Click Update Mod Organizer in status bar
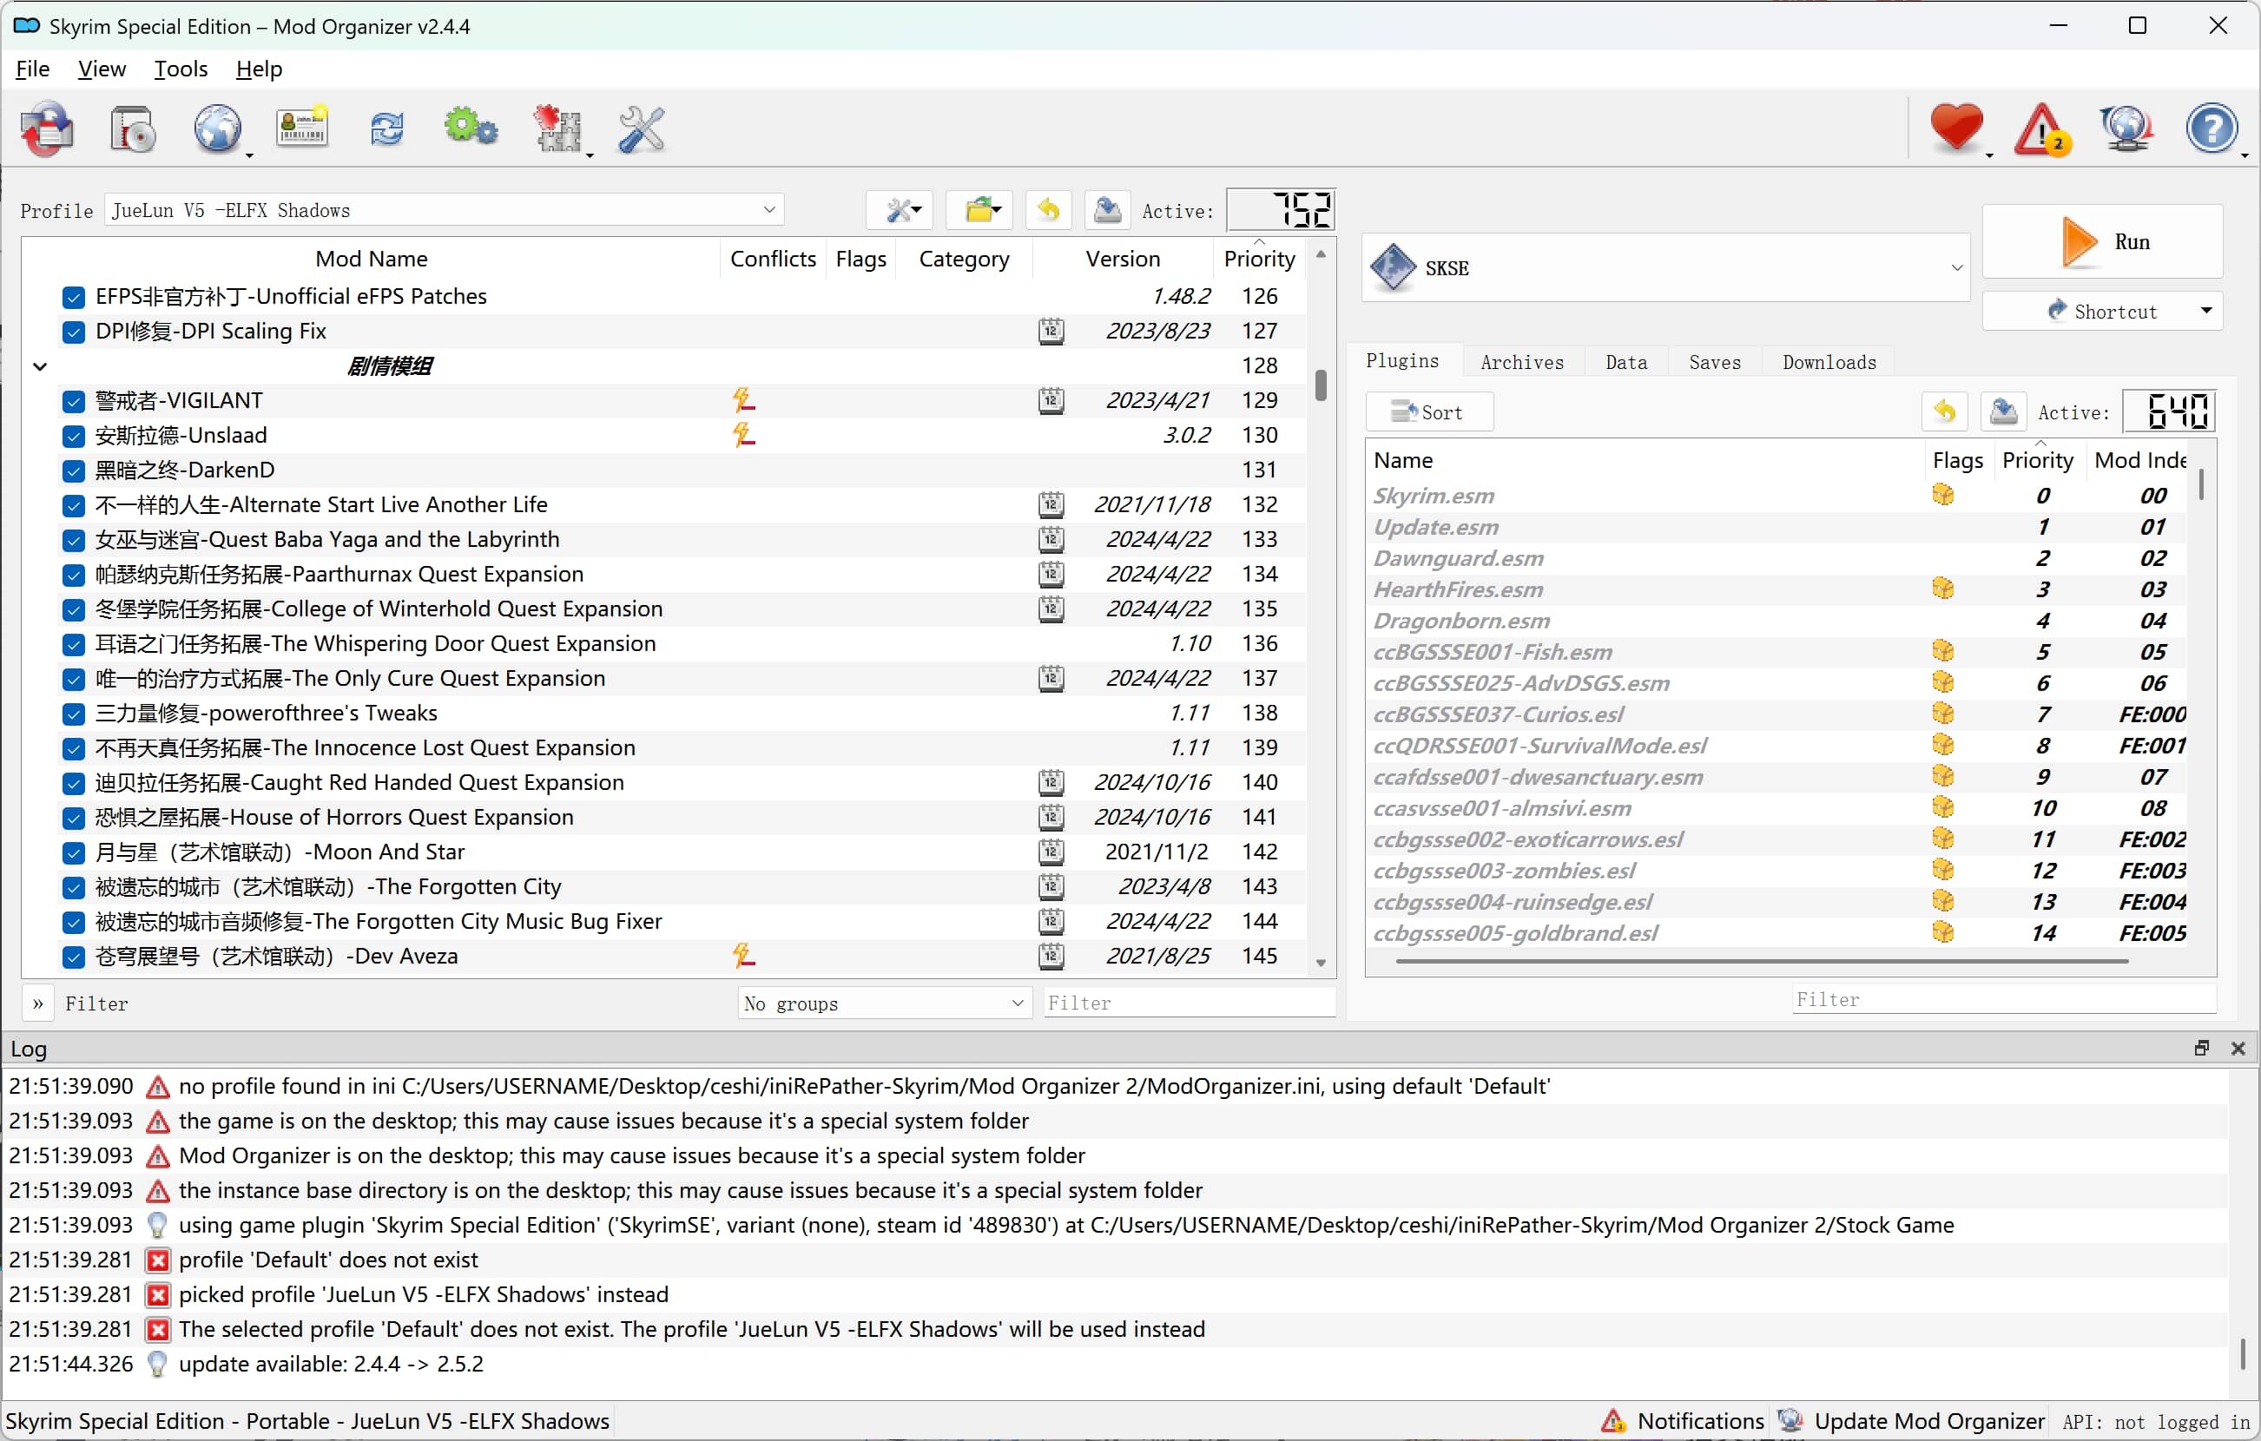This screenshot has width=2261, height=1441. click(1913, 1420)
